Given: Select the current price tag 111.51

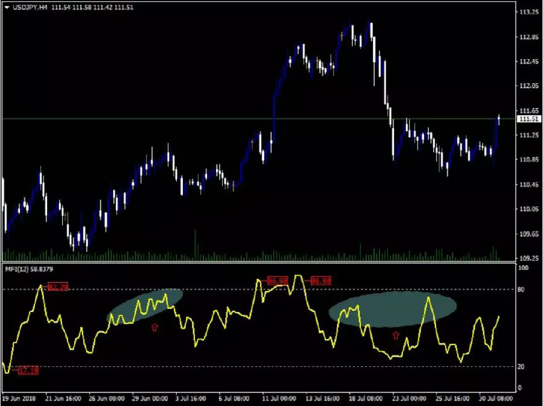Looking at the screenshot, I should pos(529,119).
